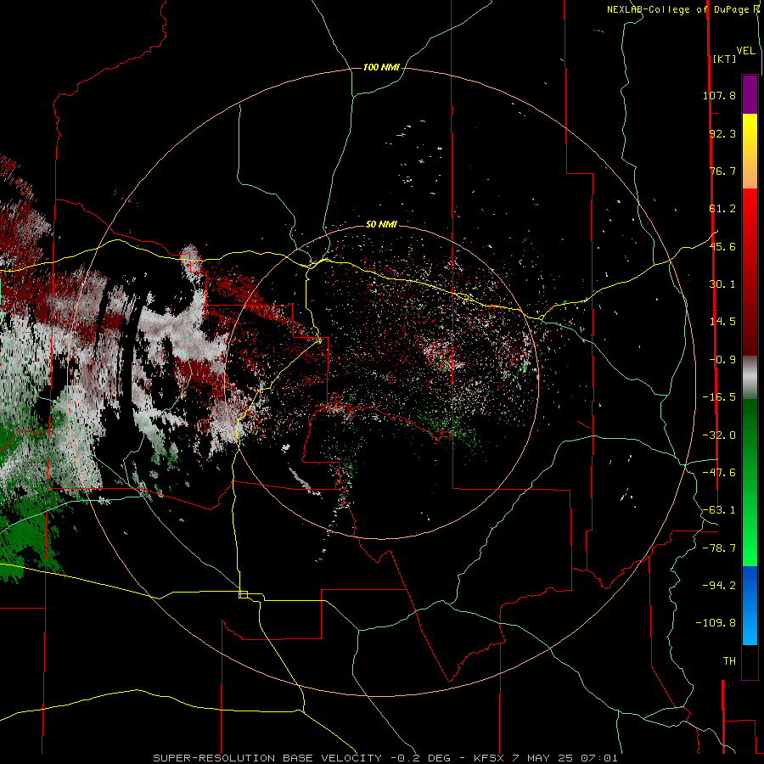Select the -47.6 legend value
Viewport: 764px width, 764px height.
click(x=719, y=473)
